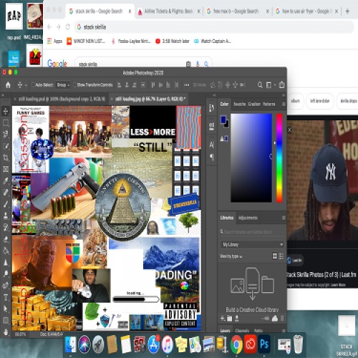This screenshot has height=358, width=358.
Task: Switch Libraries to list view
Action: (x=281, y=256)
